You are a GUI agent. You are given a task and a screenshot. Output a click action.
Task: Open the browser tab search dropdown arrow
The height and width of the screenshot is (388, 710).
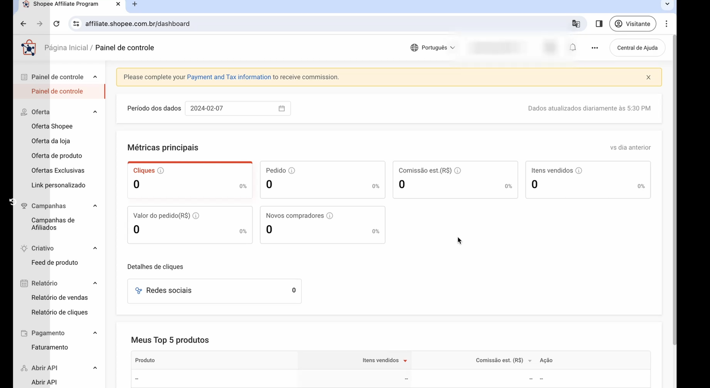click(x=667, y=4)
